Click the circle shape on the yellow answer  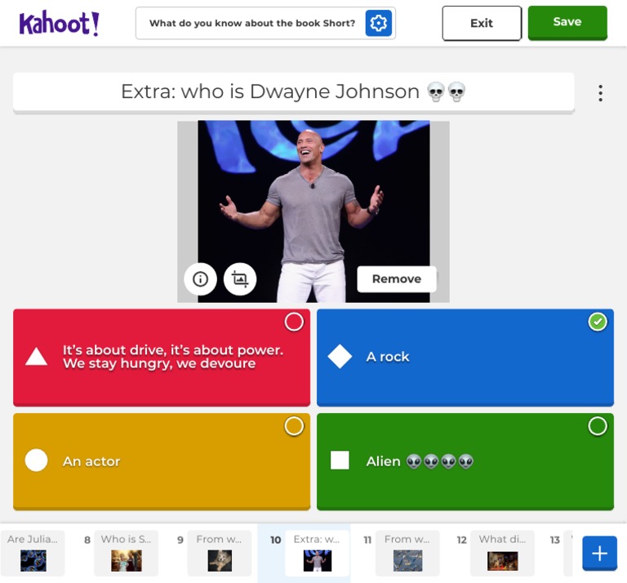[x=37, y=461]
